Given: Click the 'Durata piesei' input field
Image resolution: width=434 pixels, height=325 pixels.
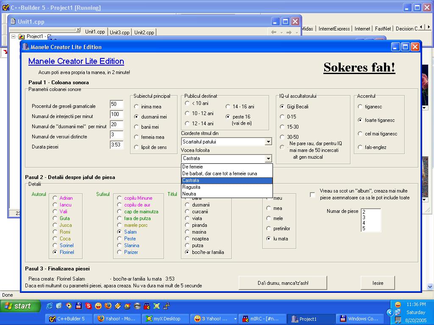Looking at the screenshot, I should click(116, 145).
